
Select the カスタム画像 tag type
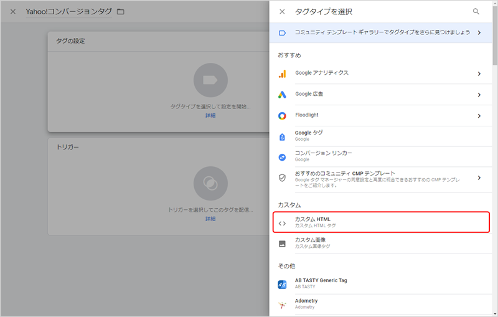(381, 244)
